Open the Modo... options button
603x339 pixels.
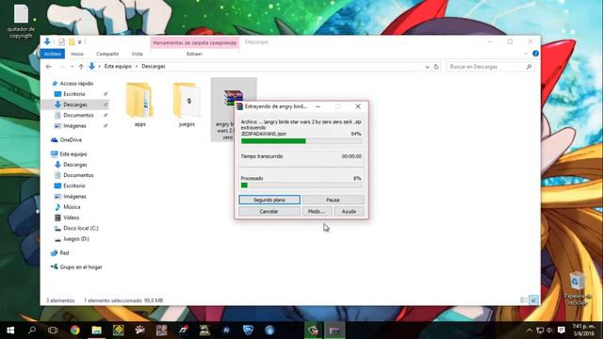[x=317, y=211]
